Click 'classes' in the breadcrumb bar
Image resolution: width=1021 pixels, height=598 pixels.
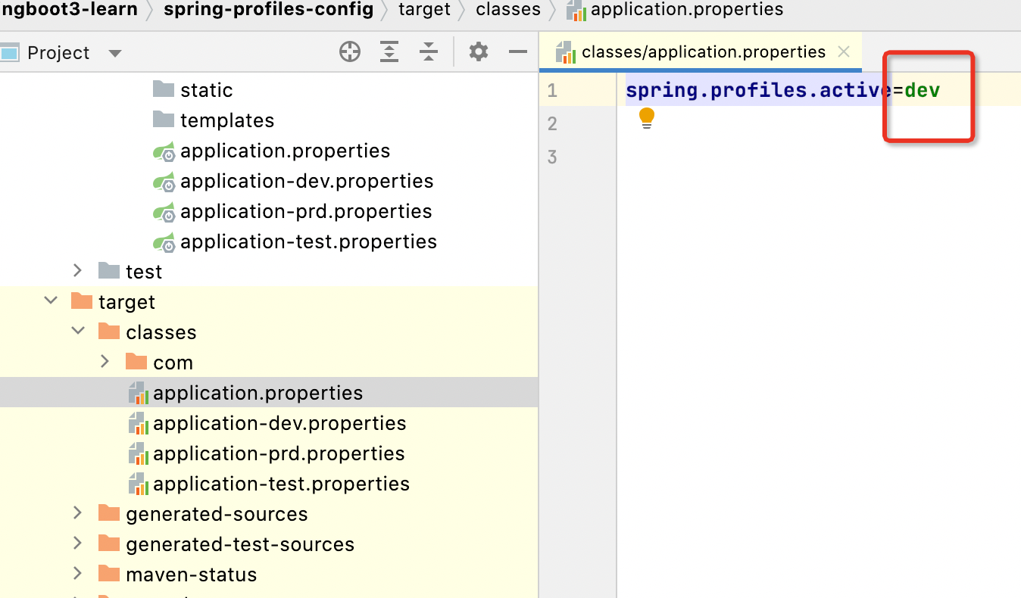507,11
